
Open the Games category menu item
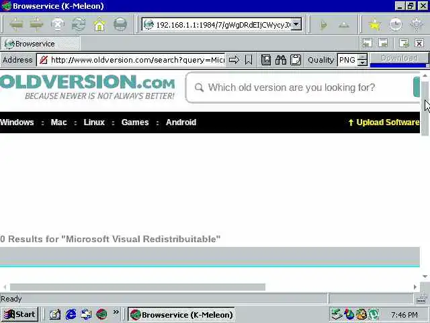tap(135, 122)
